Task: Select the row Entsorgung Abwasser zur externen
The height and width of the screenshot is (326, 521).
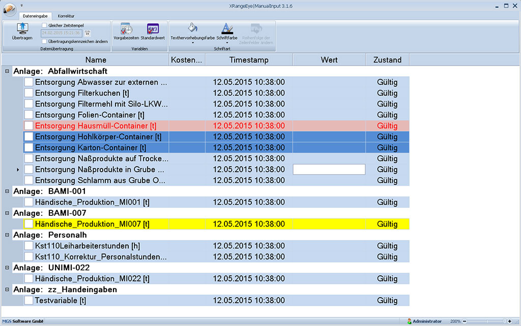Action: [x=217, y=82]
